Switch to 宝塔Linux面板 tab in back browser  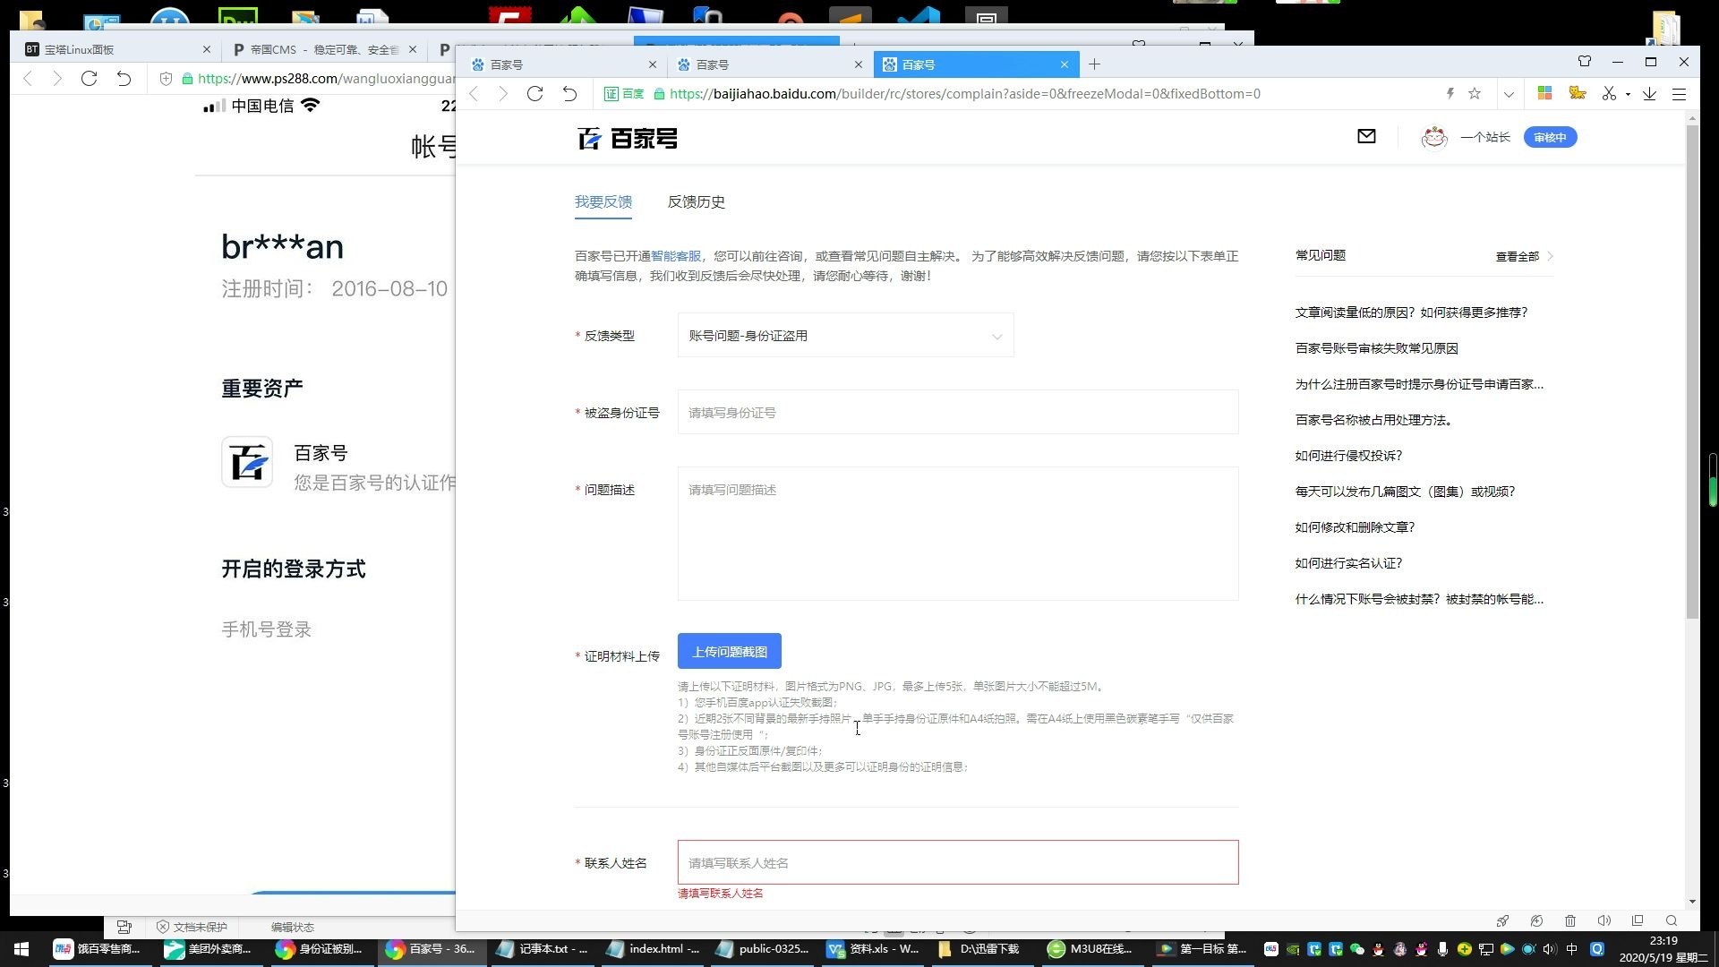coord(116,49)
